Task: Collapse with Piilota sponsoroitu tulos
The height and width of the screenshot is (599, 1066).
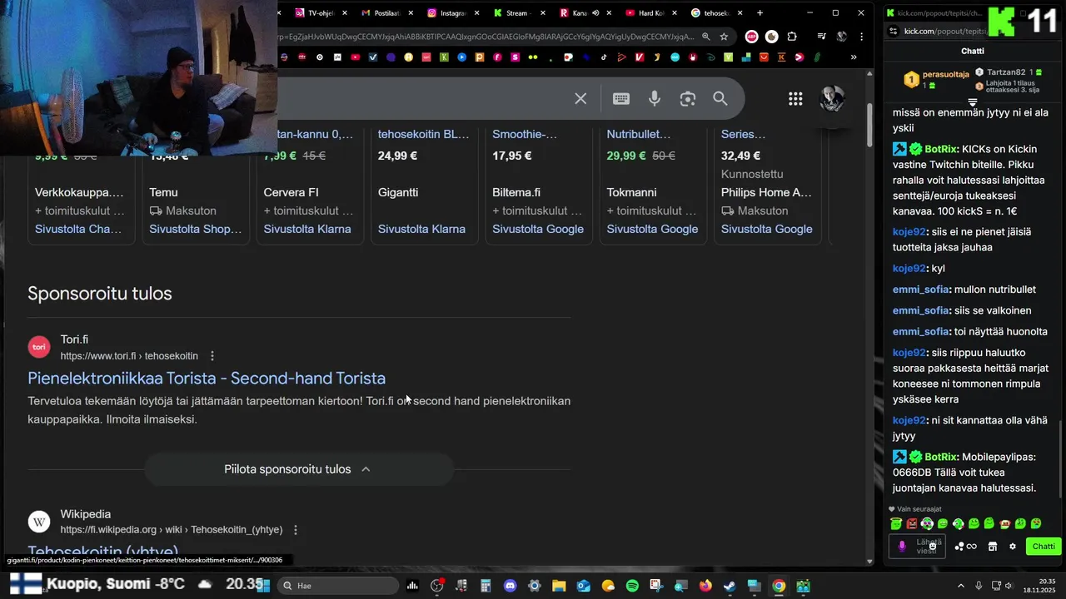Action: click(298, 469)
